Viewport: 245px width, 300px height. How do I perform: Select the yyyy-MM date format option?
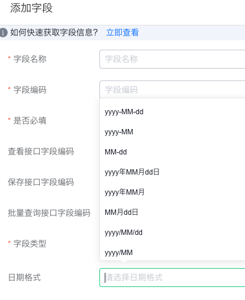pos(172,132)
